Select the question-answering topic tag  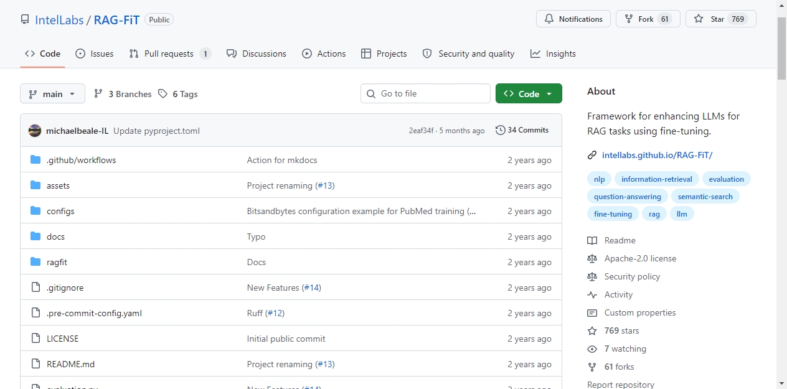point(628,197)
